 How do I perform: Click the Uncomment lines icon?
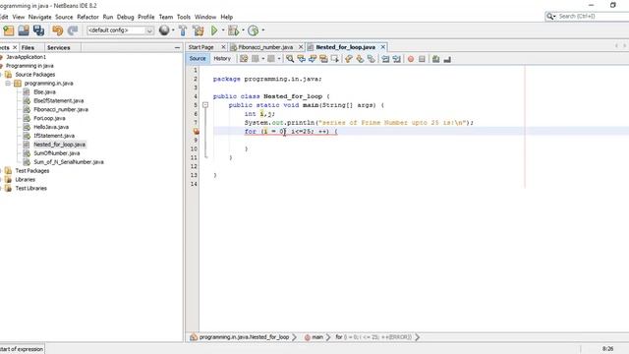447,59
